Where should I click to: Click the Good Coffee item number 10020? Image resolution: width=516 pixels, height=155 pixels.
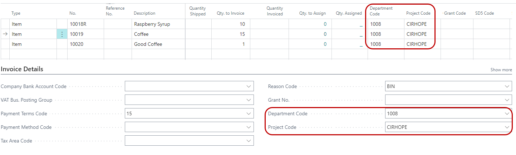pos(85,44)
